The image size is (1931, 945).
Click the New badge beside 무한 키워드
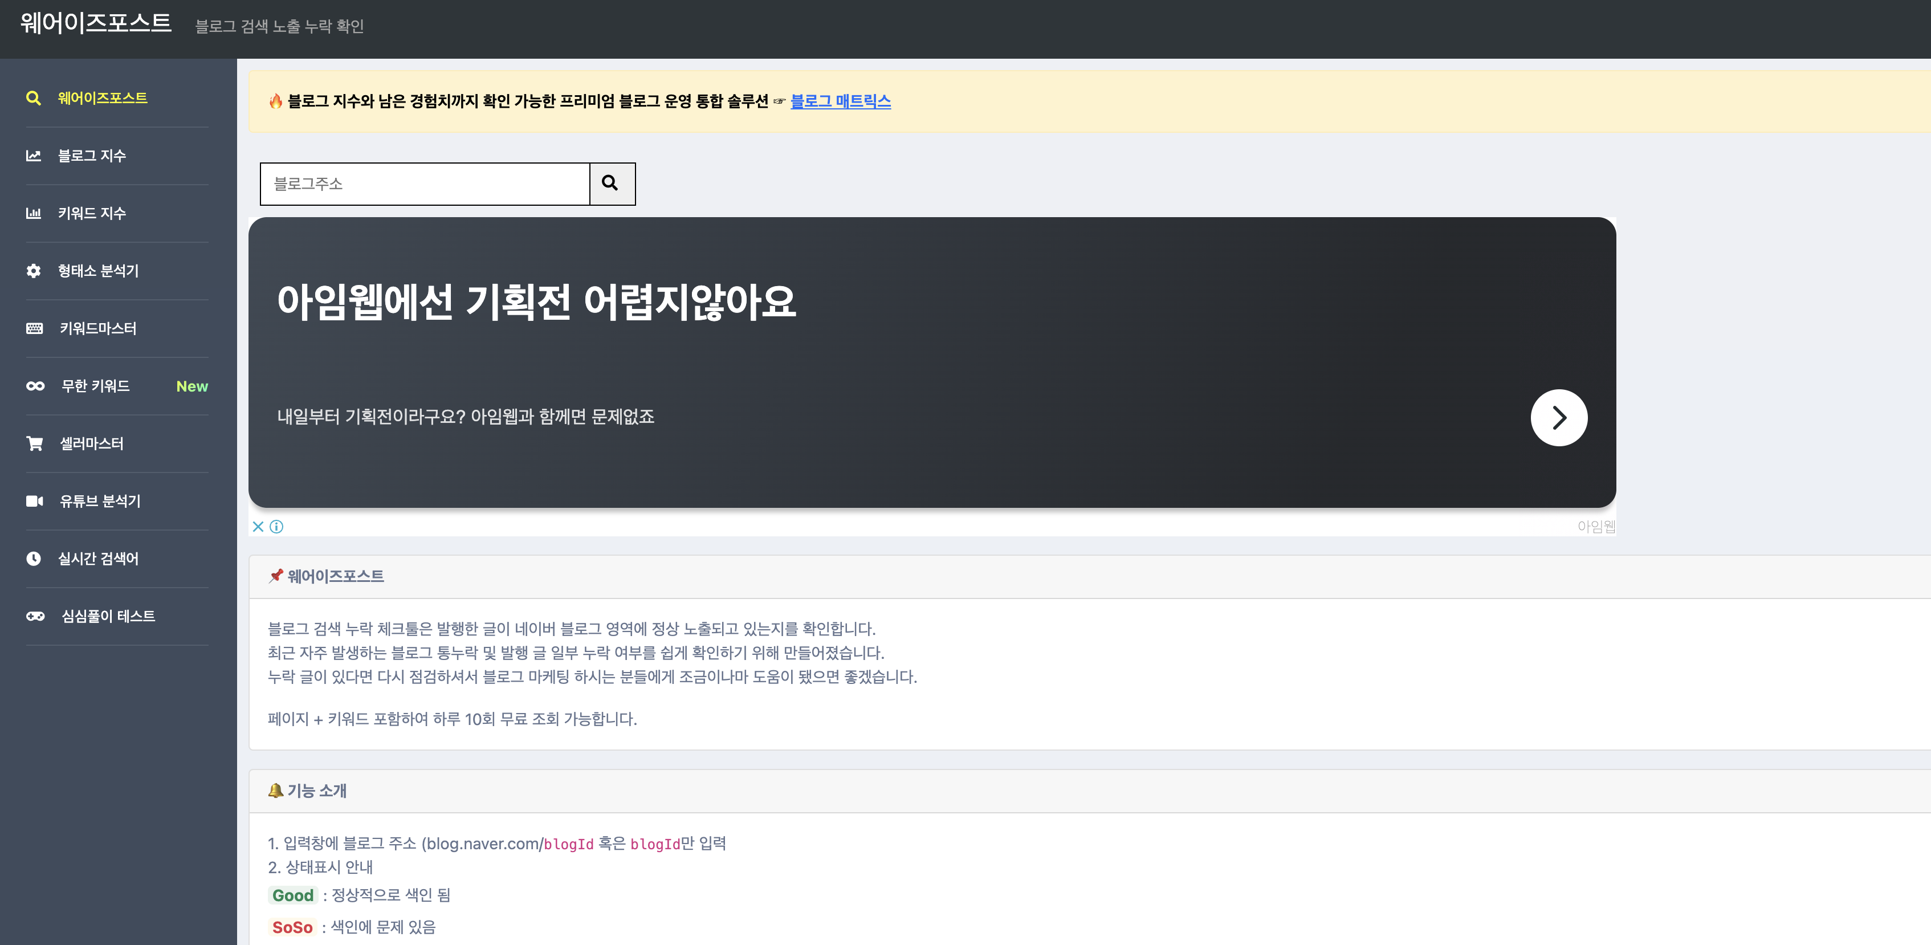pyautogui.click(x=192, y=386)
